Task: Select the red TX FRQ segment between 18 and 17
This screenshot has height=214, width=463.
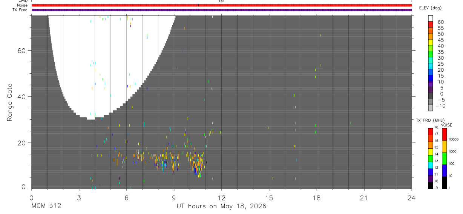Action: [431, 131]
